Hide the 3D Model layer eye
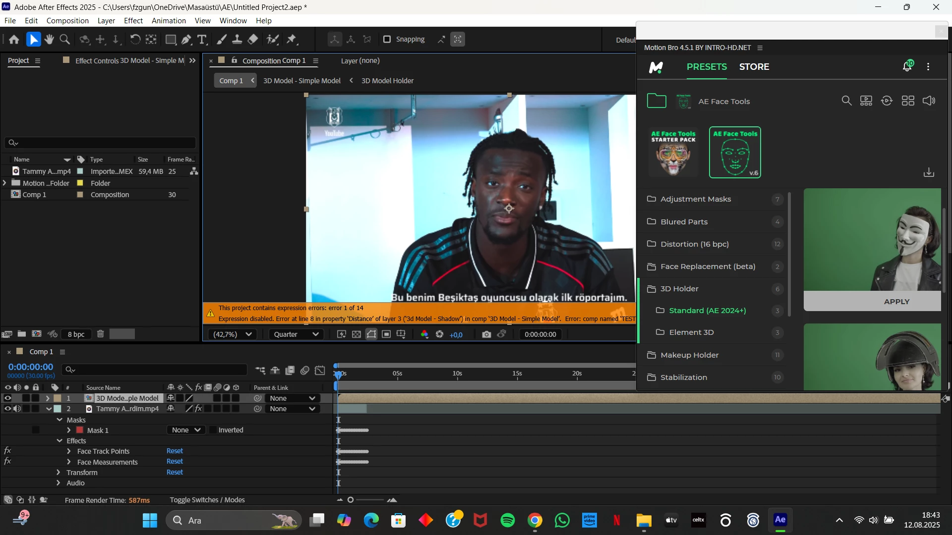Screen dimensions: 952x535 click(7, 398)
